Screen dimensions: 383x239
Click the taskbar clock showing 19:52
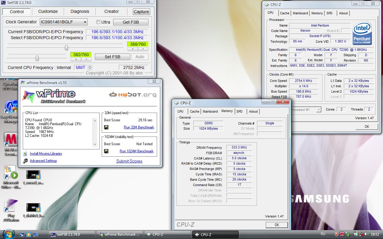(x=375, y=235)
